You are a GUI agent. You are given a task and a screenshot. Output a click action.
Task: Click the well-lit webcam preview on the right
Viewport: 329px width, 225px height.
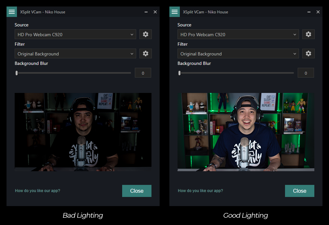tap(246, 132)
